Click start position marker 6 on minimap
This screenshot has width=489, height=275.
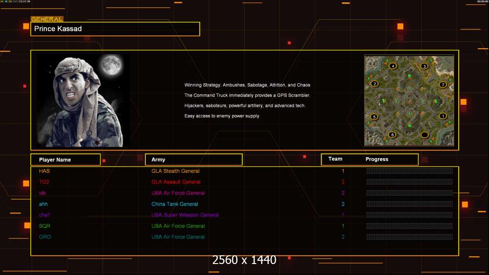click(392, 135)
